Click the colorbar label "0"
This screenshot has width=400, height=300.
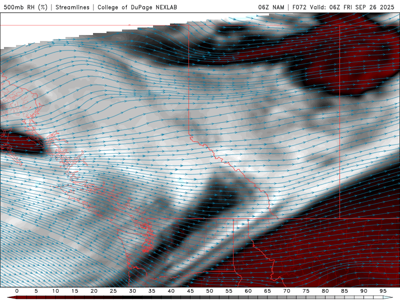17,291
